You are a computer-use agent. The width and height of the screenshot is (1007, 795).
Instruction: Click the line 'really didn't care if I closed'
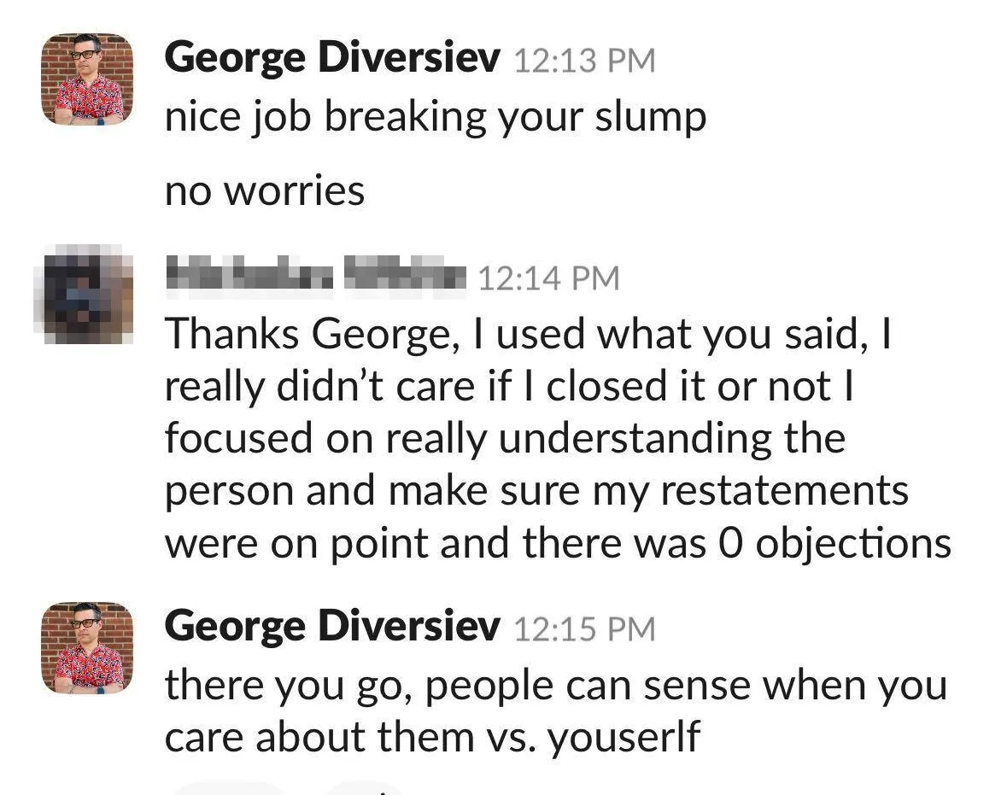509,387
